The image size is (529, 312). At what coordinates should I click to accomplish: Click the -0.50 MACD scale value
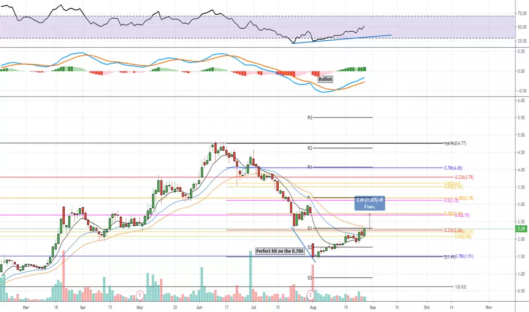coord(521,91)
